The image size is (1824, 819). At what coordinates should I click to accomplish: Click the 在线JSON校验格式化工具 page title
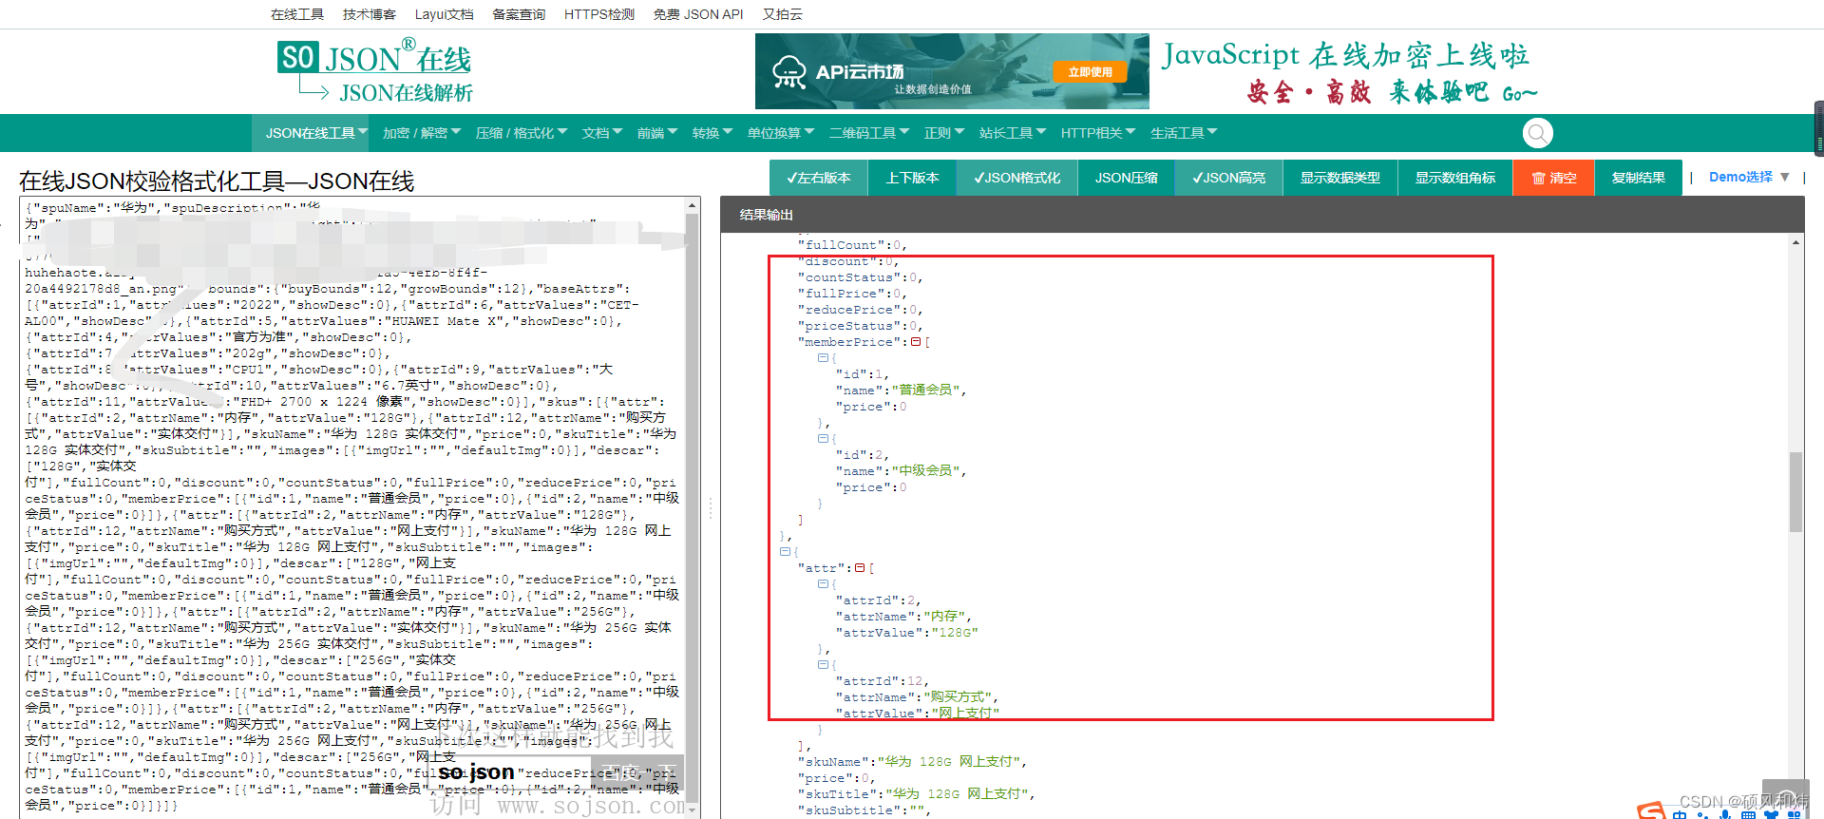pyautogui.click(x=217, y=181)
